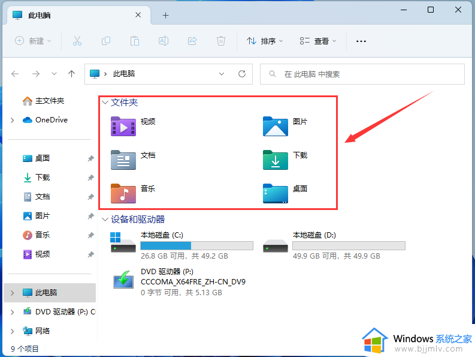Screen dimensions: 475x357
Task: Click the pin icon beside sidebar 文档
Action: pos(90,197)
